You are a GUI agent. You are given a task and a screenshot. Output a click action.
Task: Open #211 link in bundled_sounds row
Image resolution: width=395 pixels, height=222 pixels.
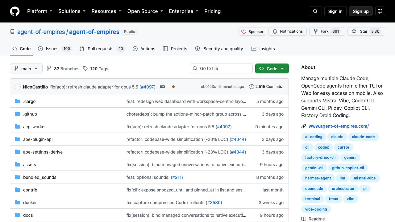pyautogui.click(x=177, y=177)
